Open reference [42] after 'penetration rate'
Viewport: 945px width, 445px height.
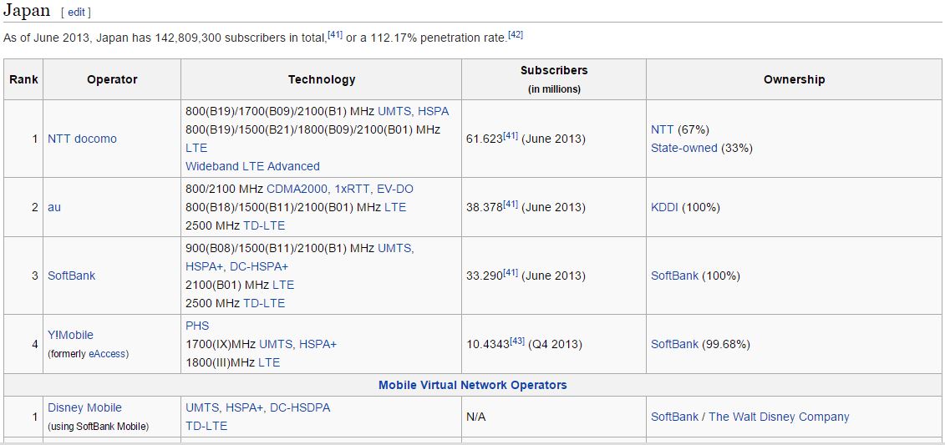point(516,35)
